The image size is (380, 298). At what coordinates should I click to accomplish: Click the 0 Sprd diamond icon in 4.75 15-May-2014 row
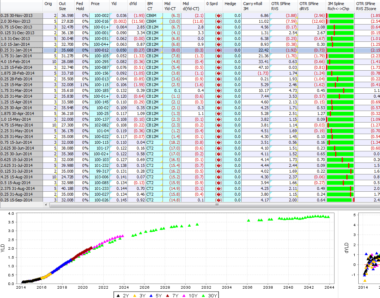219,125
